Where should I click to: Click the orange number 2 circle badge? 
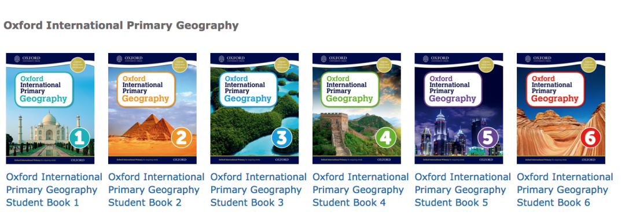click(x=181, y=138)
